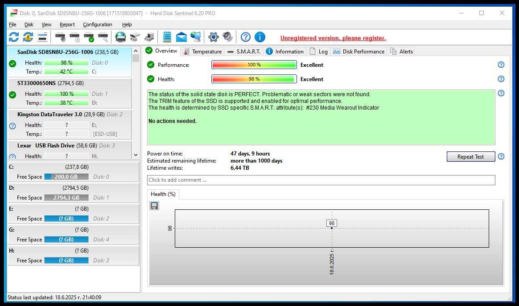519x306 pixels.
Task: Select Lexar USB Flash Drive entry
Action: (70, 150)
